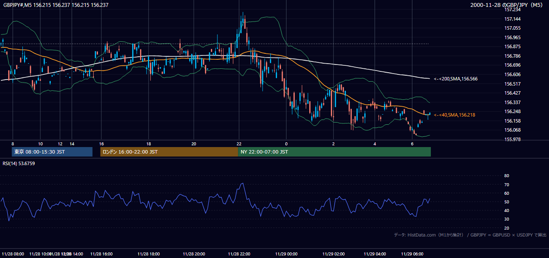Select the 40 SMA label reading 156.218
Screen dimensions: 549x258
coord(454,115)
